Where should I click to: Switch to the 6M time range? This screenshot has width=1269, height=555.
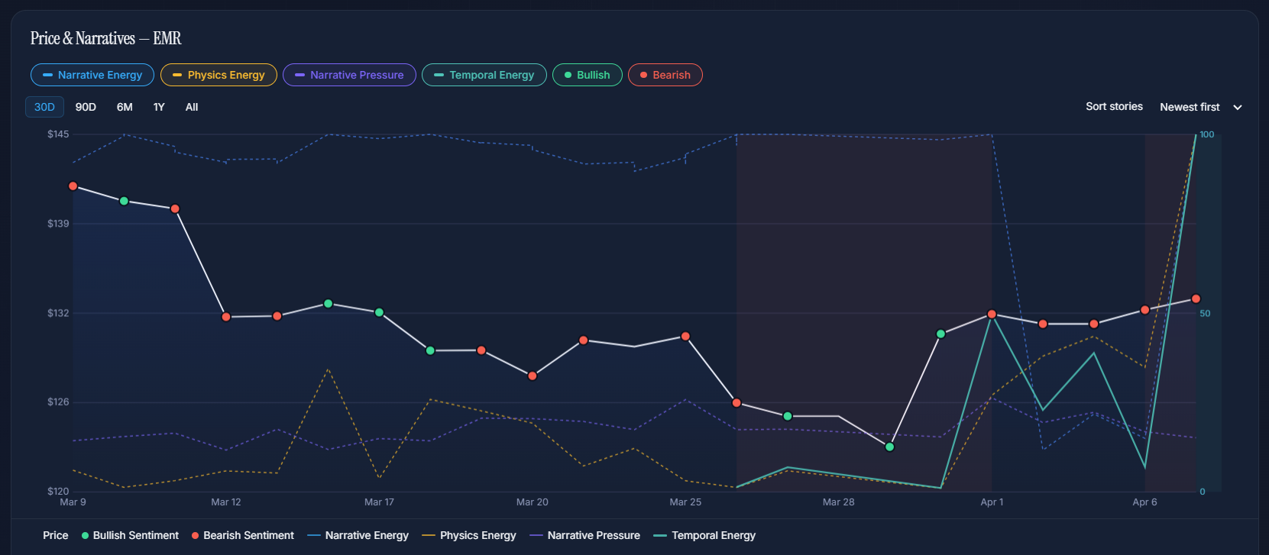pos(125,107)
